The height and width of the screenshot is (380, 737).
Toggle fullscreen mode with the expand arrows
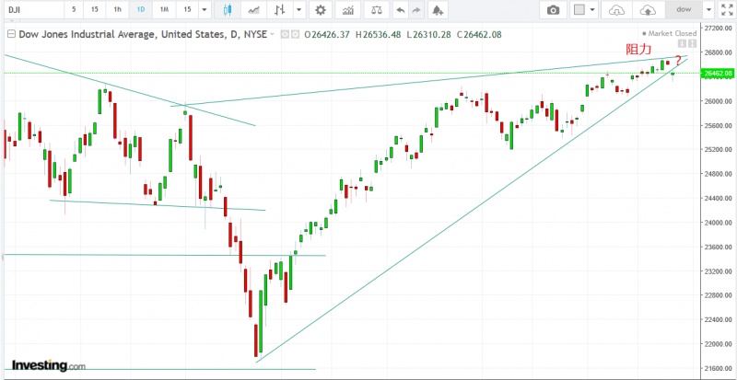[725, 10]
